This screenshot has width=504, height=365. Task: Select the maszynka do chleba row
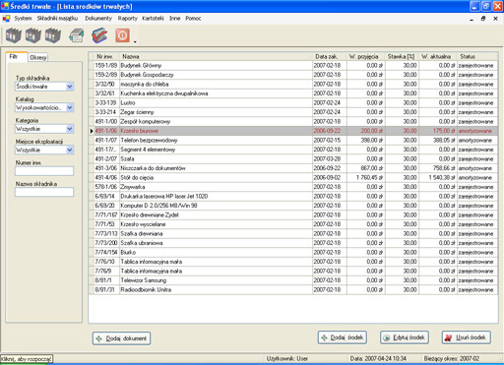[x=293, y=85]
